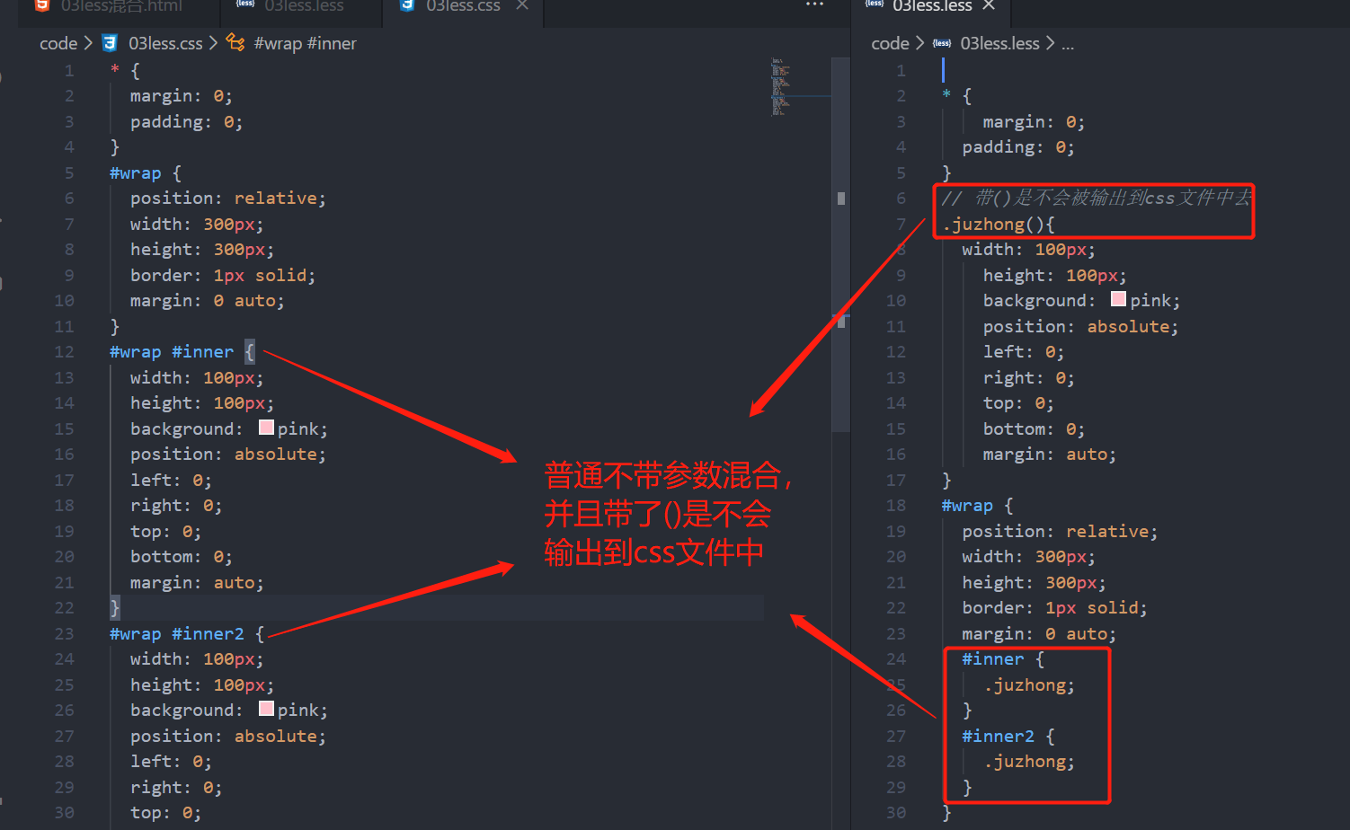
Task: Click the LESS file icon in the right pane breadcrumb
Action: (942, 42)
